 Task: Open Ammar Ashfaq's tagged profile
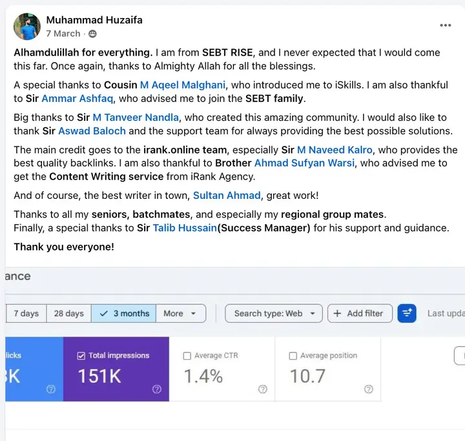click(x=77, y=98)
